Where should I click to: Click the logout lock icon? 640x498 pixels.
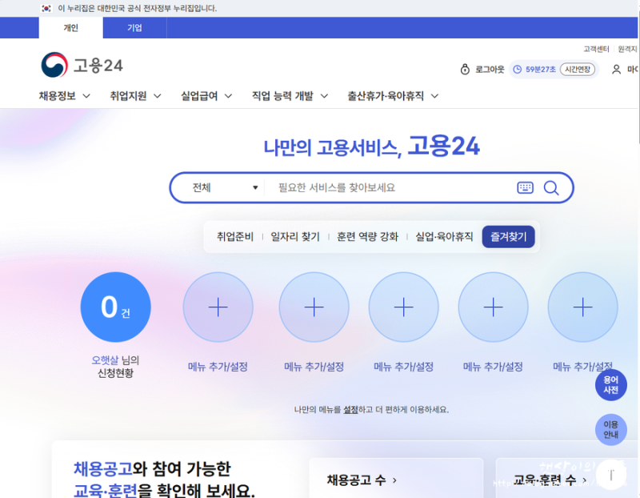465,69
